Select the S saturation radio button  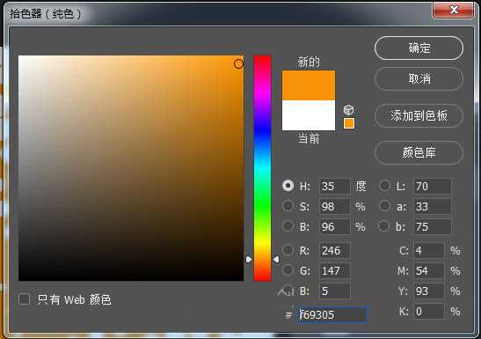pyautogui.click(x=288, y=206)
